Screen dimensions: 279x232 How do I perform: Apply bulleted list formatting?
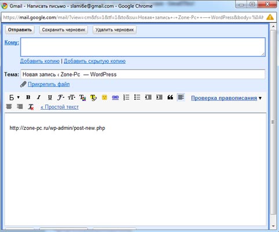pos(137,97)
